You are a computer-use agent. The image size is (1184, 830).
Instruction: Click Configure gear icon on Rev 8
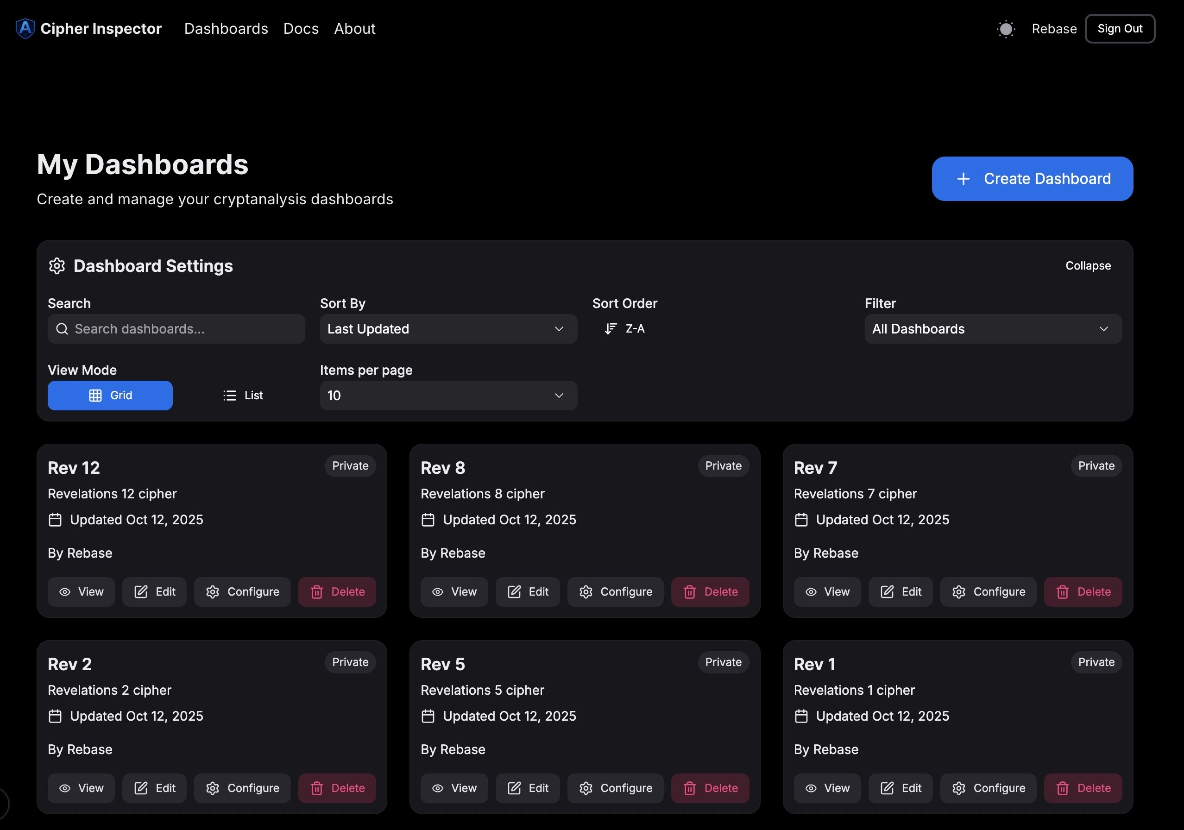click(586, 592)
